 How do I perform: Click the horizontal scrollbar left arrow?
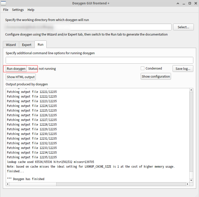point(8,184)
